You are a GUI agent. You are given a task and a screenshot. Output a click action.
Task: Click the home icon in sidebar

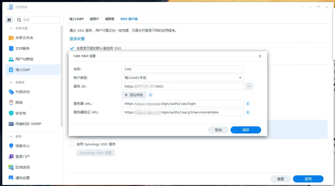[x=9, y=20]
